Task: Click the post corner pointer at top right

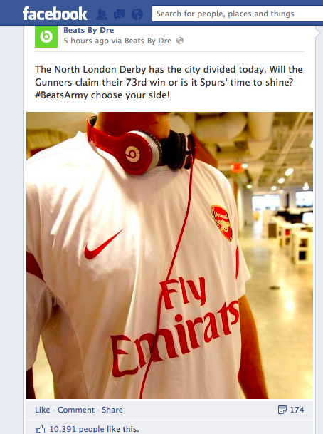Action: [x=317, y=33]
